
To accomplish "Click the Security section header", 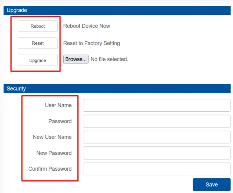I will (16, 89).
